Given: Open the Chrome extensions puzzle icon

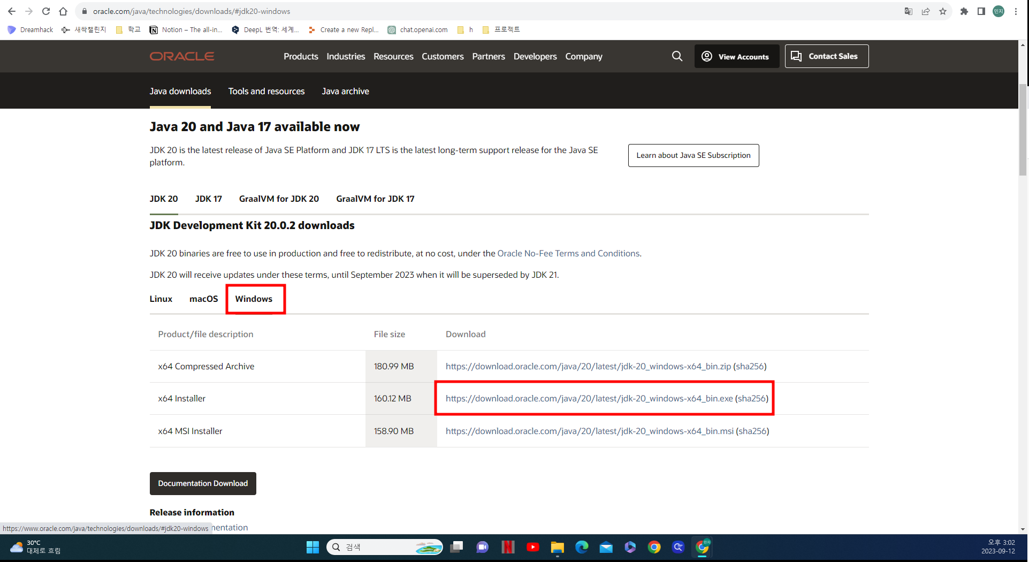Looking at the screenshot, I should [964, 11].
